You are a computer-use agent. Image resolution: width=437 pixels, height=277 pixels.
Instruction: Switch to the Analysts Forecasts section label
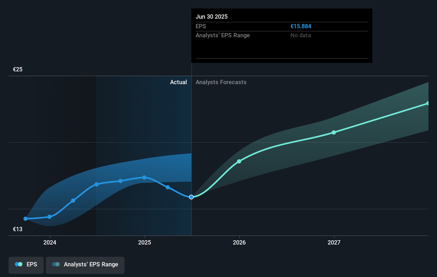click(221, 82)
